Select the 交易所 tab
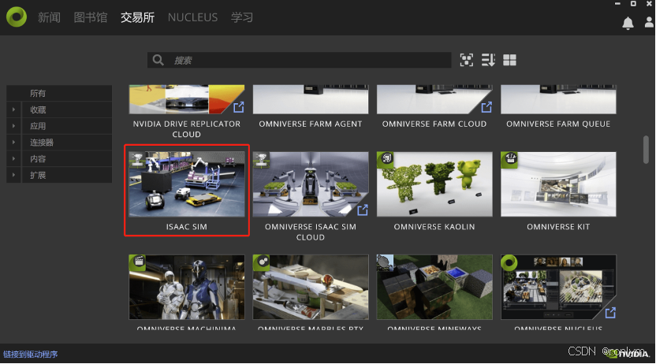 [x=137, y=17]
